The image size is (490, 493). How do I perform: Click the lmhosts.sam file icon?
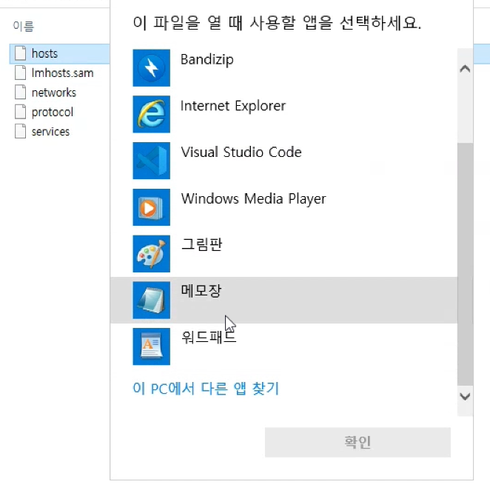(21, 73)
